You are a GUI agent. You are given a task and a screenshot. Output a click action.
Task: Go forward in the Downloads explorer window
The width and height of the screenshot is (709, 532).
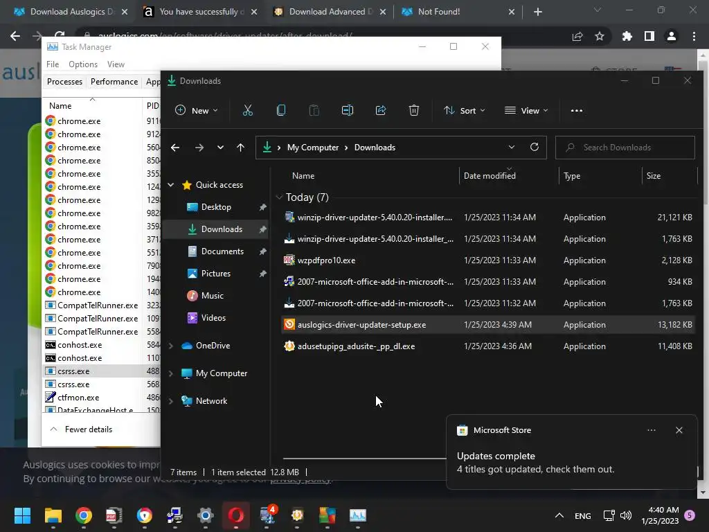coord(199,148)
